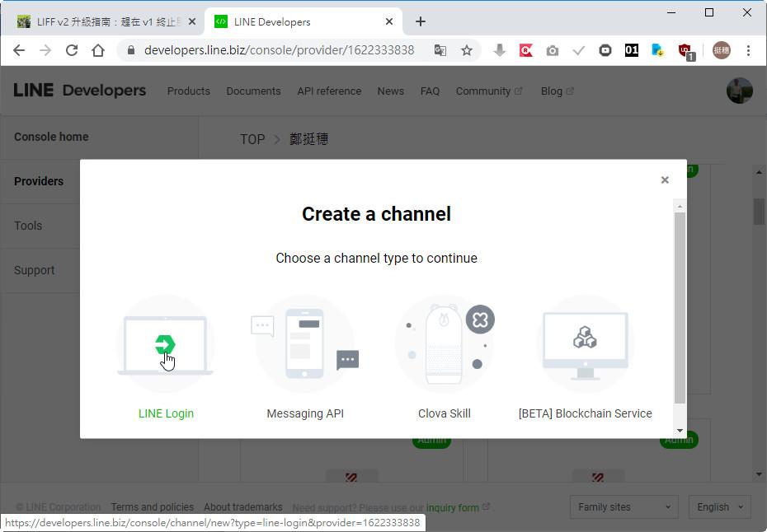
Task: Click the LINE Login label
Action: 166,413
